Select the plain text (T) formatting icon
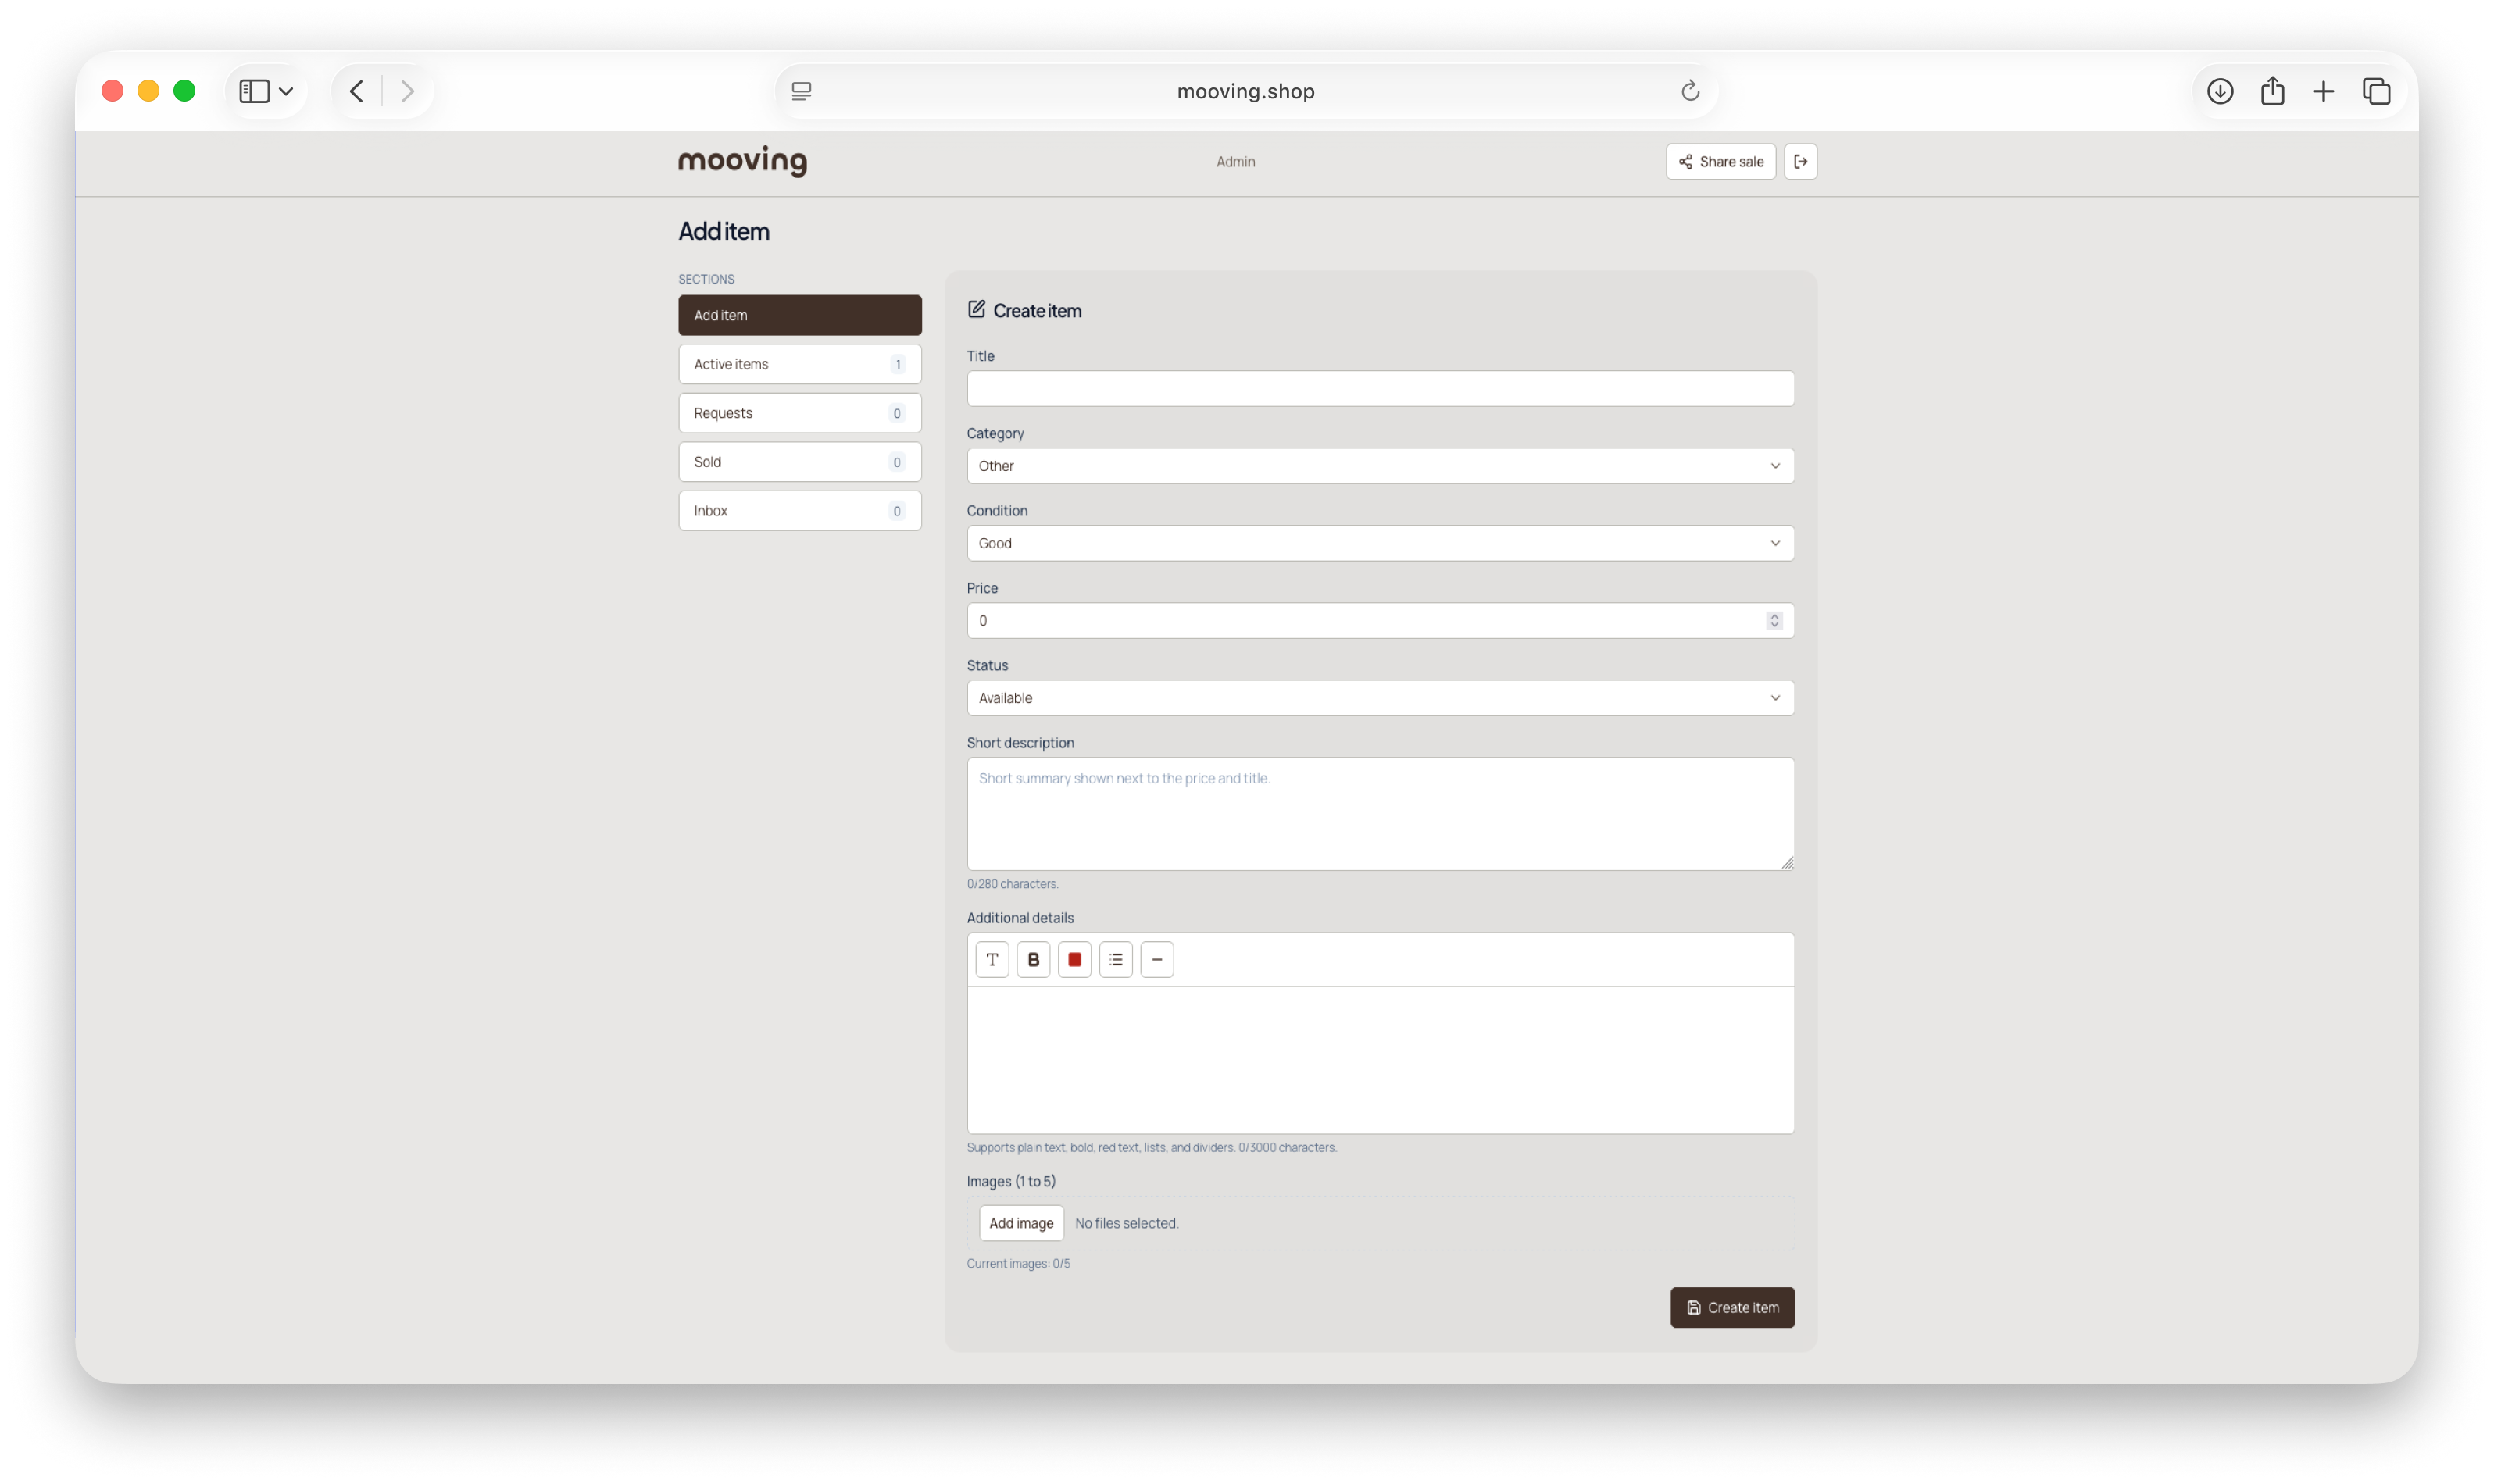Viewport: 2494px width, 1484px height. 991,959
